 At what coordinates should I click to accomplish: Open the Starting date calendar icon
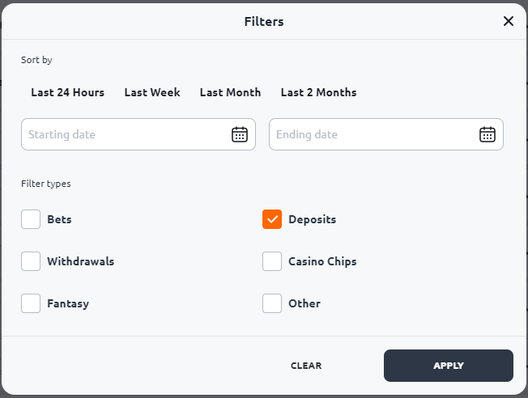pos(240,134)
